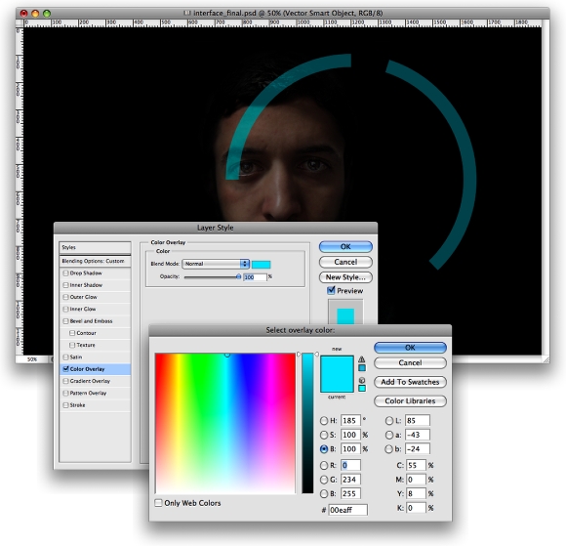The width and height of the screenshot is (566, 546).
Task: Click the in-gamut color swatch below the warning triangle
Action: [362, 368]
